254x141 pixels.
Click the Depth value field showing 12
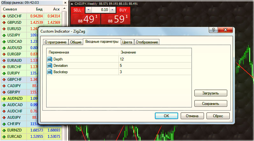pos(155,59)
